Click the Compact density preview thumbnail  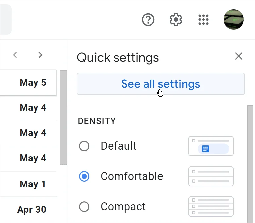[x=211, y=207]
